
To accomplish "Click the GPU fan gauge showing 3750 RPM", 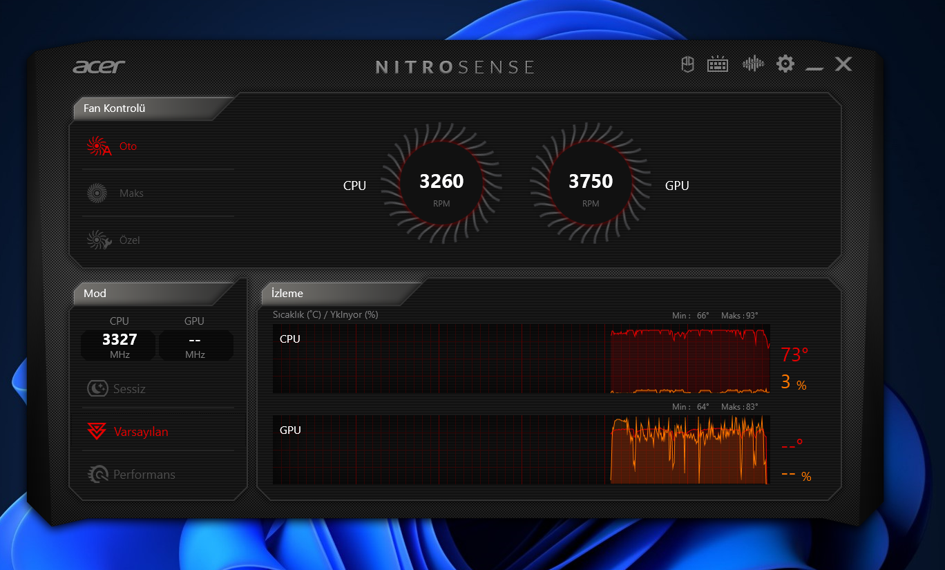I will [x=591, y=183].
